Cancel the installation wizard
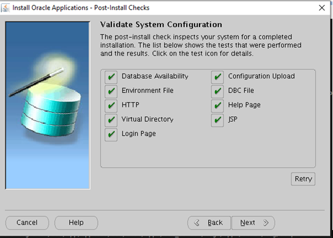Image resolution: width=333 pixels, height=238 pixels. [27, 223]
